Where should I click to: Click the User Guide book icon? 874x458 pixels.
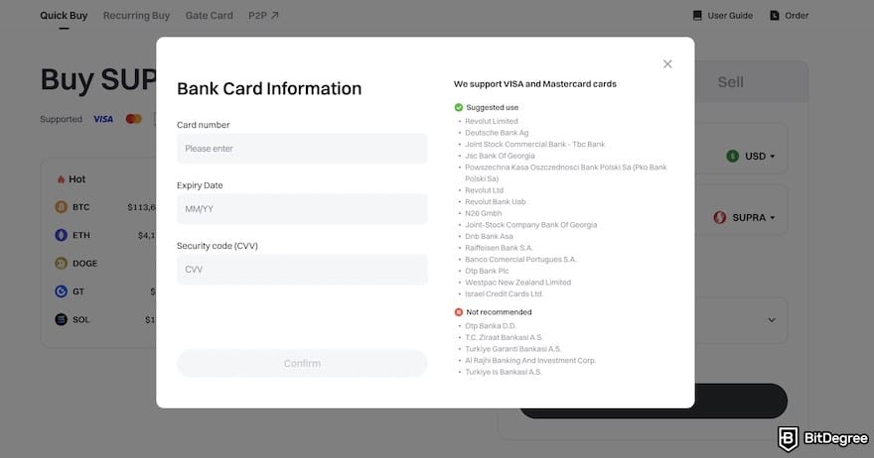[697, 16]
